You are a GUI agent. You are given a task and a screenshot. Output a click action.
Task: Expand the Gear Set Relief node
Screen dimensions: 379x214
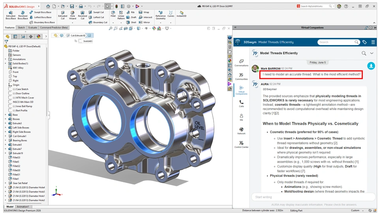[x=6, y=183]
